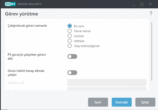Click the 'Çalıştırılacak görevi zamanla' label
The image size is (158, 110).
tap(27, 26)
